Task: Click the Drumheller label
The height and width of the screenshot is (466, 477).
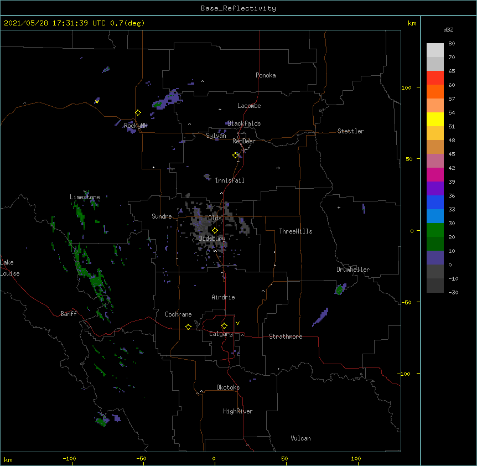Action: coord(353,270)
